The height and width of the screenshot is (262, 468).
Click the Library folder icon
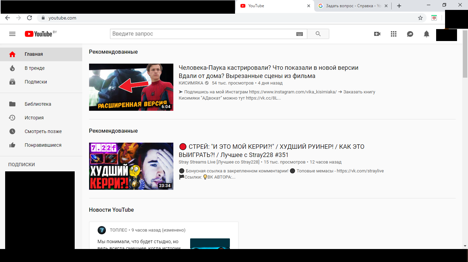tap(12, 104)
